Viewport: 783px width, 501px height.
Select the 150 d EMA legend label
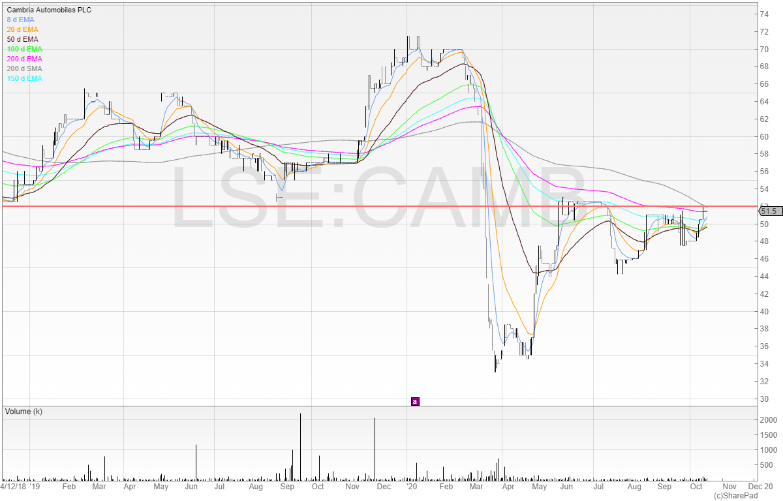click(x=24, y=78)
